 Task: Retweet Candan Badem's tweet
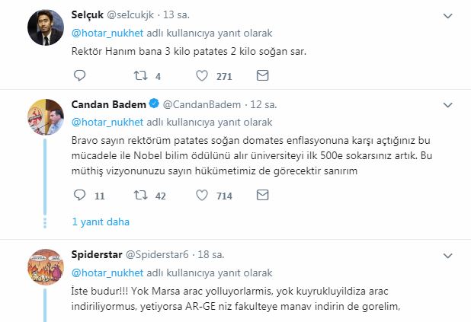click(139, 196)
